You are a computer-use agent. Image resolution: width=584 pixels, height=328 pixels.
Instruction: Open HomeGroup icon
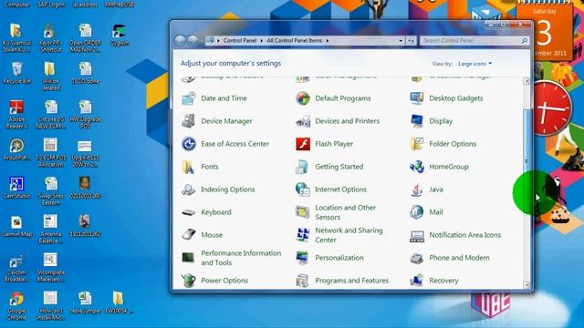click(x=417, y=167)
